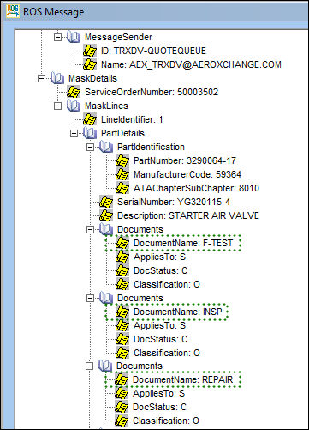Click the DocumentName INSP field icon

tap(122, 312)
